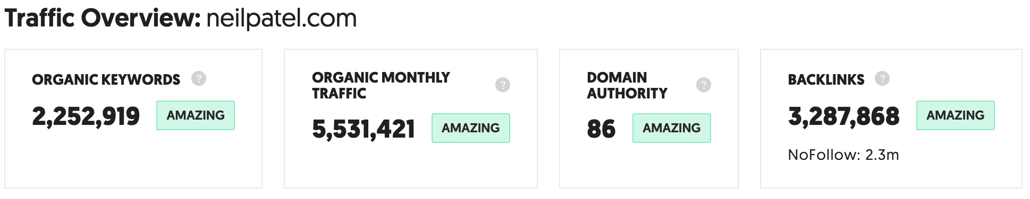Click empty area of Organic Keywords card

tap(133, 161)
